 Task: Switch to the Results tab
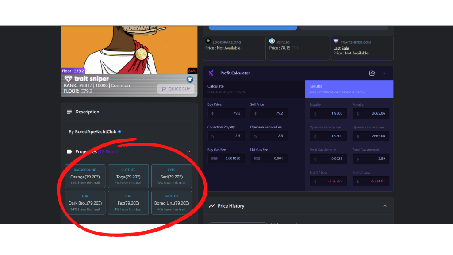[349, 89]
